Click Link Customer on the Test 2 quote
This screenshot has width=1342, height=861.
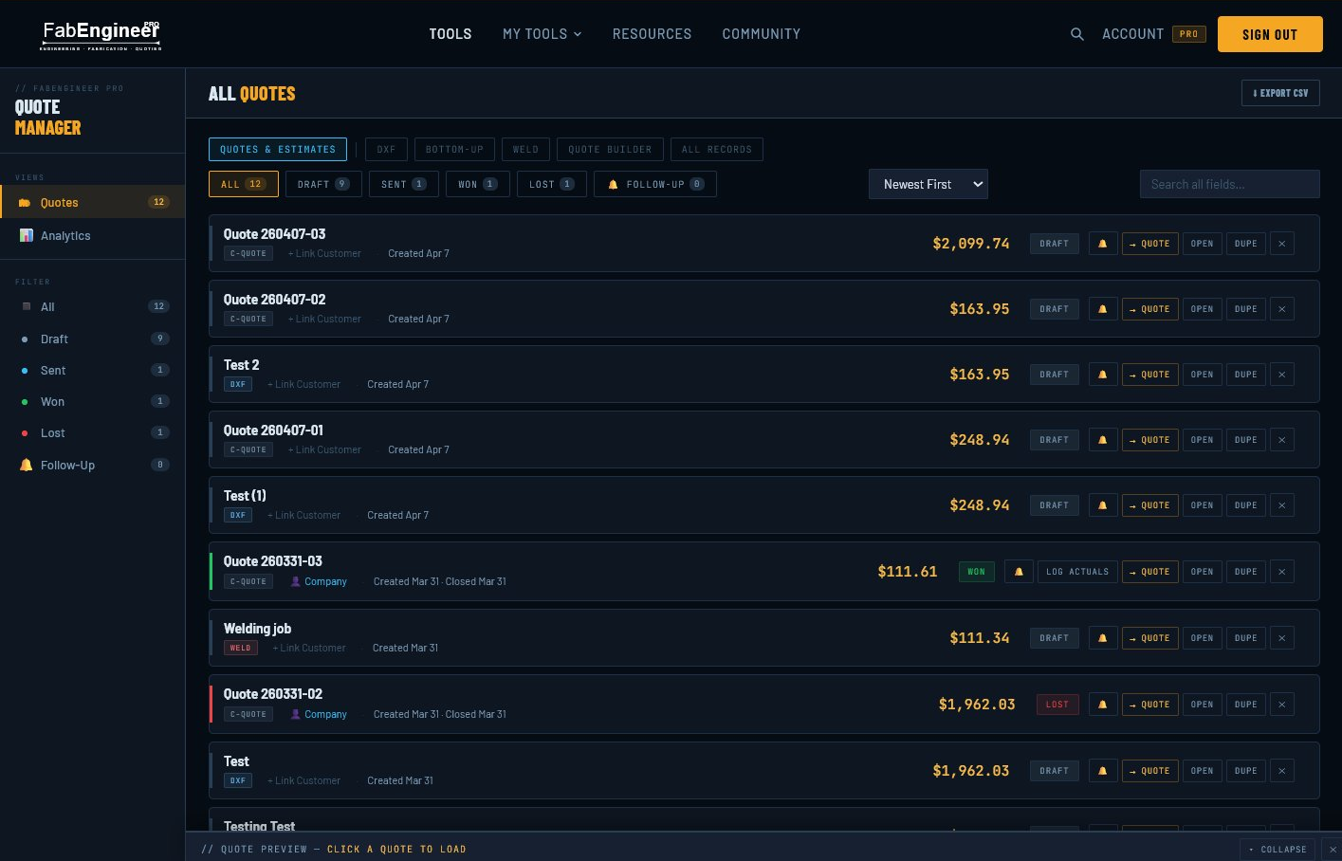pyautogui.click(x=303, y=384)
